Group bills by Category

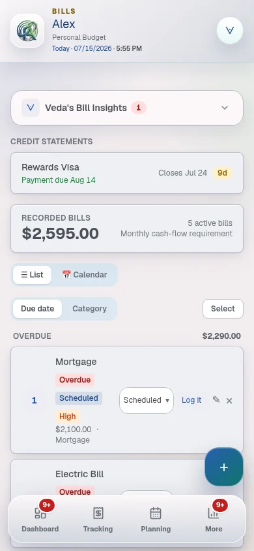89,309
